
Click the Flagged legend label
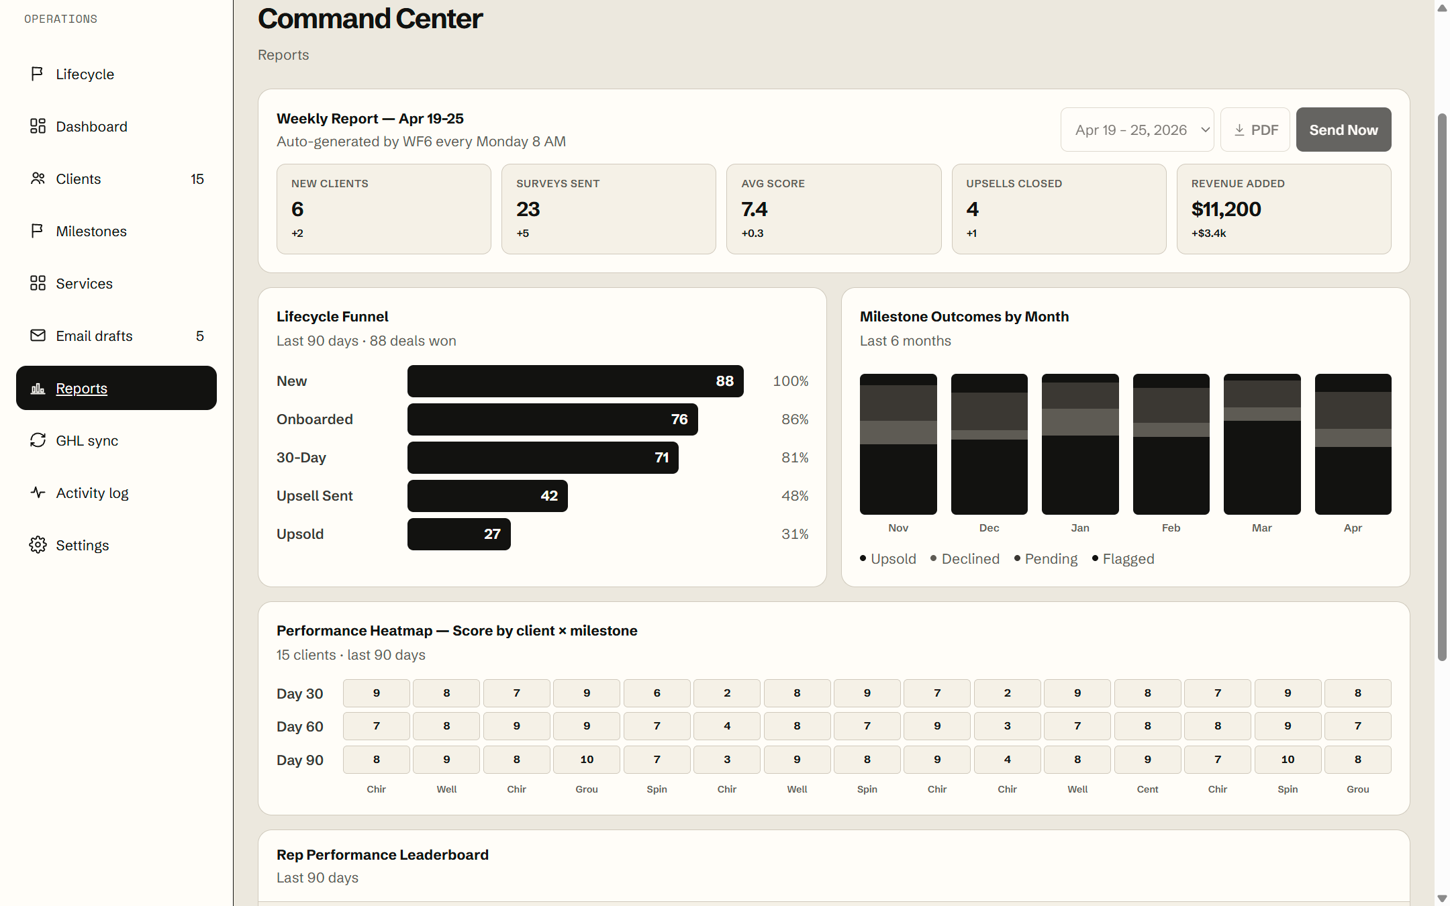[x=1128, y=559]
